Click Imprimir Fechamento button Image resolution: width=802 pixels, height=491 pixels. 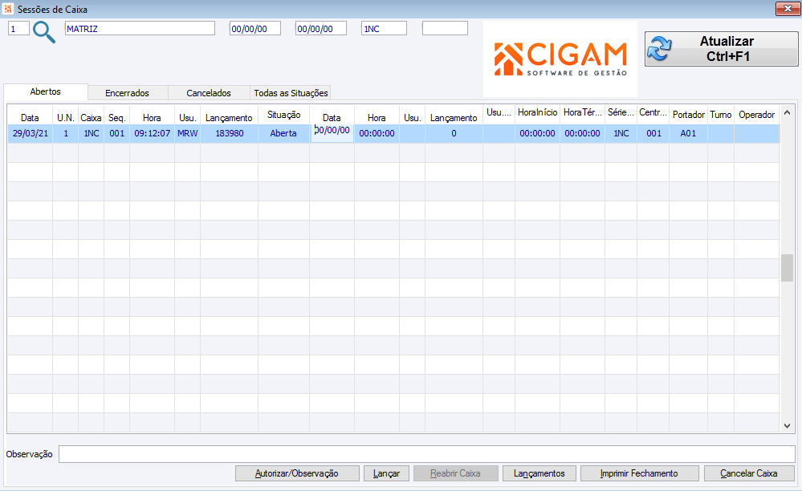coord(639,473)
